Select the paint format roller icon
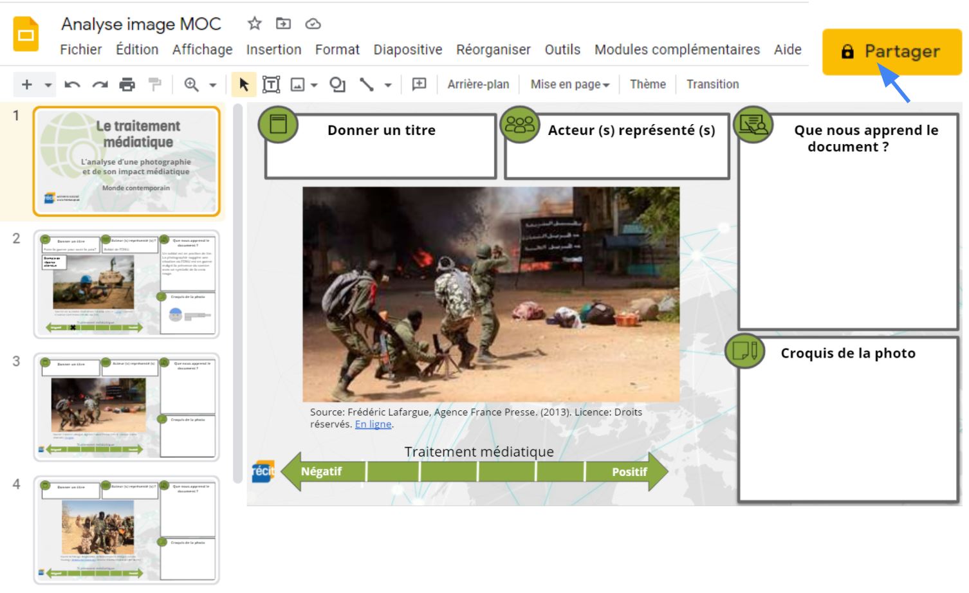Image resolution: width=969 pixels, height=593 pixels. (x=155, y=84)
